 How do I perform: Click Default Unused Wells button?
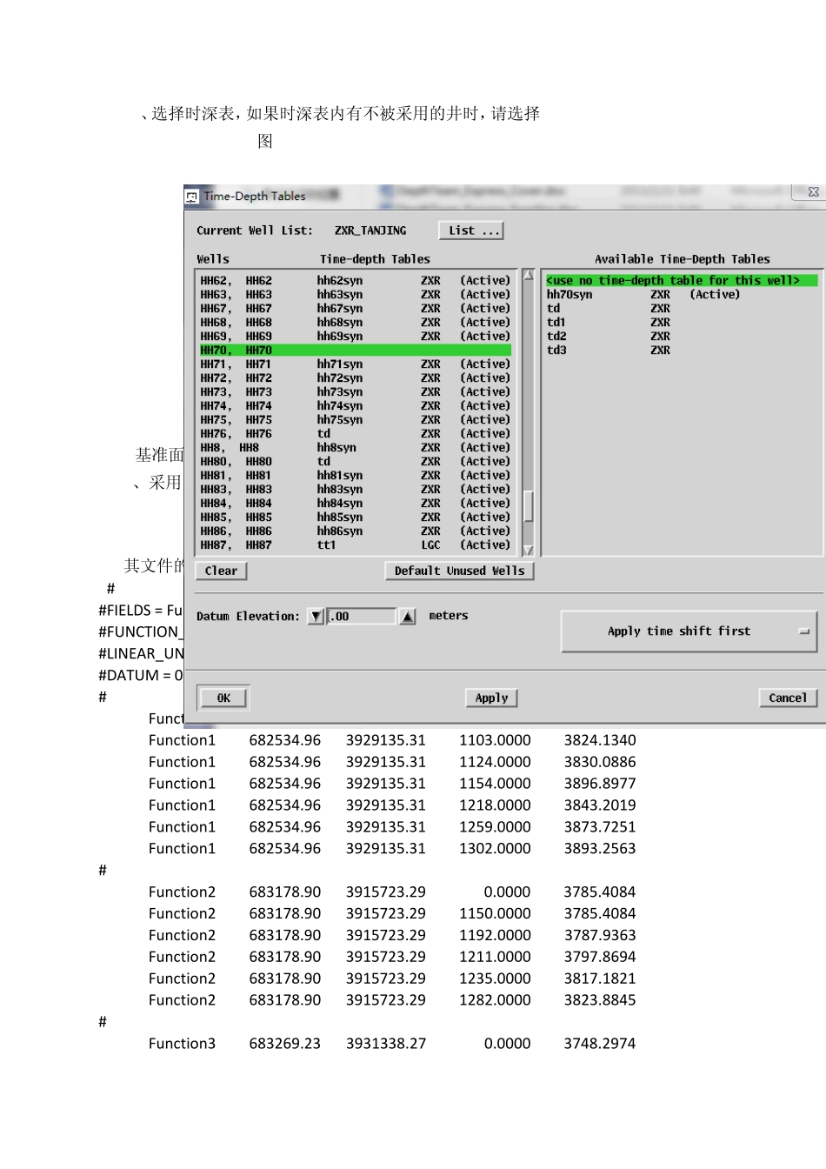coord(459,571)
